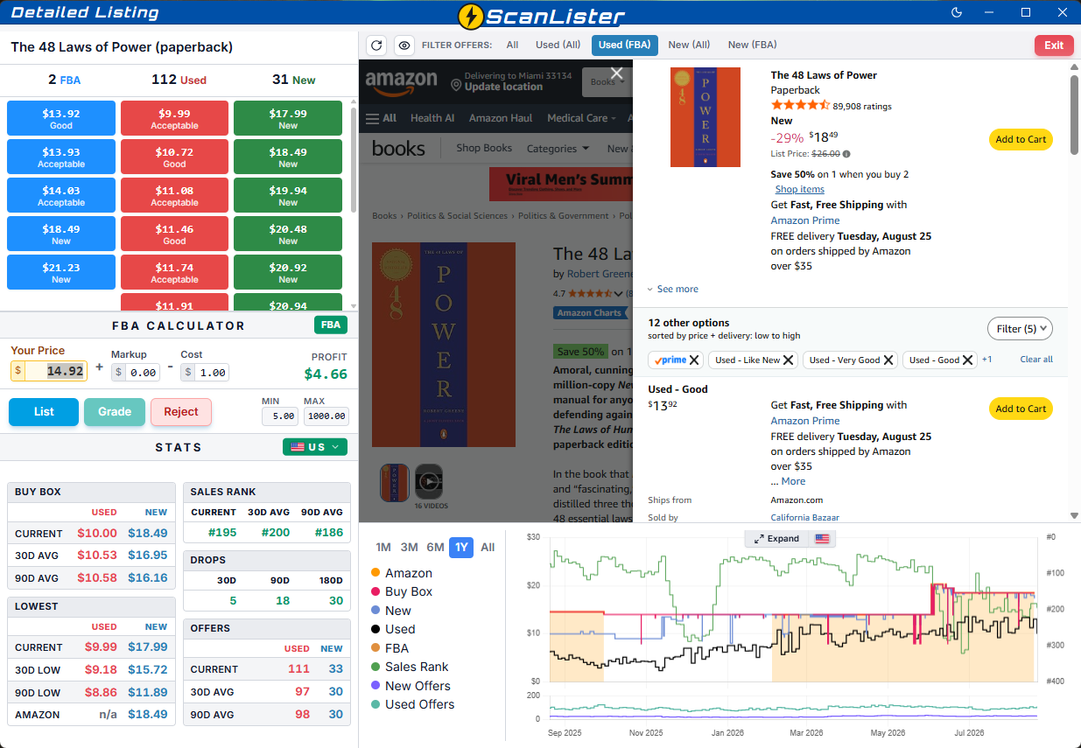This screenshot has width=1081, height=748.
Task: Remove the Used - Like New filter chip
Action: [788, 360]
